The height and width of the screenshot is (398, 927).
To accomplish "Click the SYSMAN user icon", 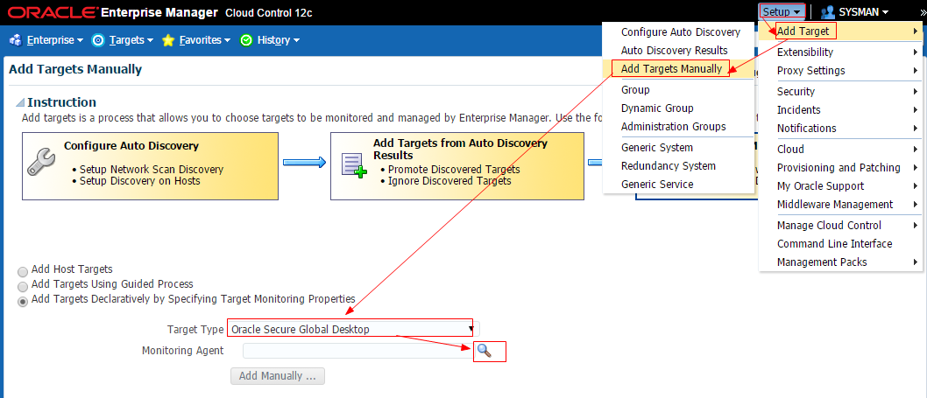I will tap(828, 12).
